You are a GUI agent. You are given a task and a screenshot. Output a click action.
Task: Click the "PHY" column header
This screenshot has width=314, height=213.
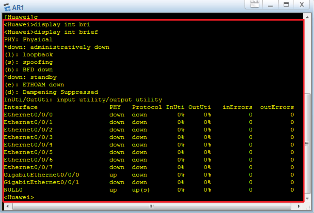[115, 107]
